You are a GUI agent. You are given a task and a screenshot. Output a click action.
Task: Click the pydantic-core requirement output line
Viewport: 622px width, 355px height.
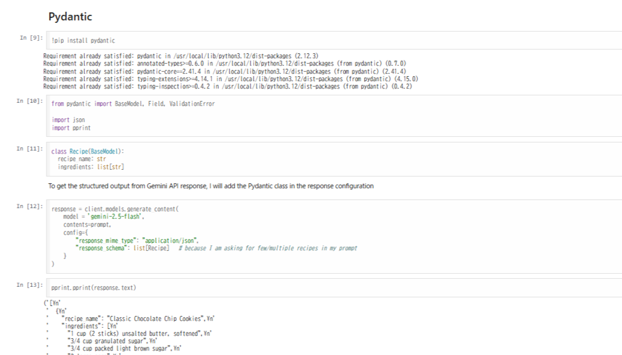click(x=224, y=71)
